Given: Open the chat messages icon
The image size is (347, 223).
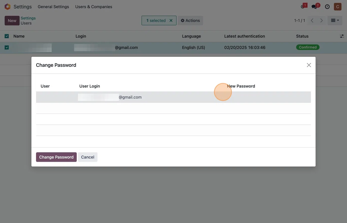Looking at the screenshot, I should point(314,7).
